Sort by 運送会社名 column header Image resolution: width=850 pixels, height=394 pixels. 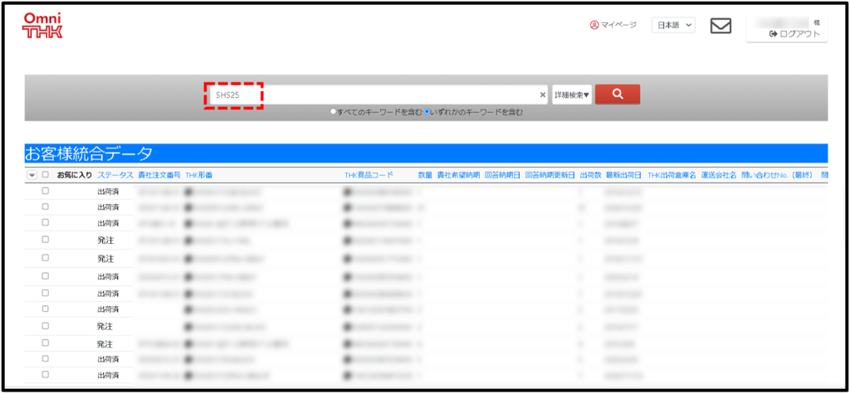[719, 175]
